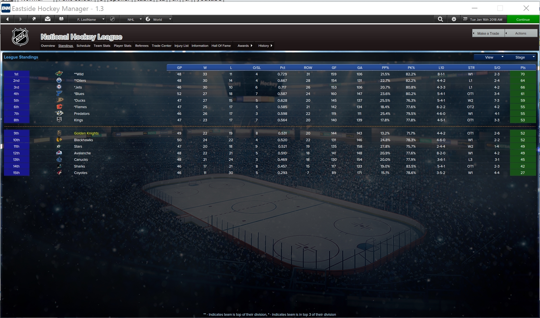Click the green Continue button
The image size is (540, 318).
click(x=523, y=19)
